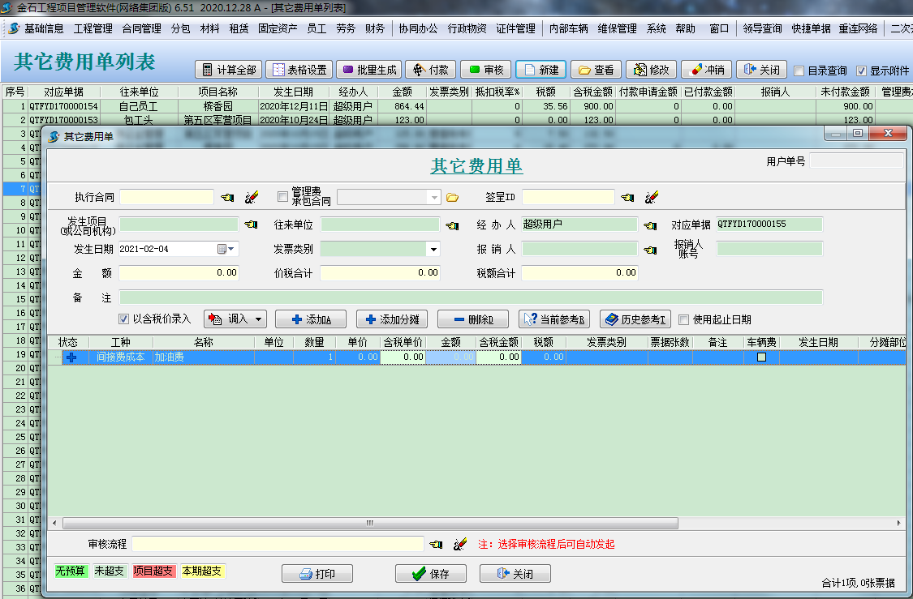This screenshot has height=599, width=913.
Task: Open the 往来单位 lookup icon
Action: click(x=452, y=225)
